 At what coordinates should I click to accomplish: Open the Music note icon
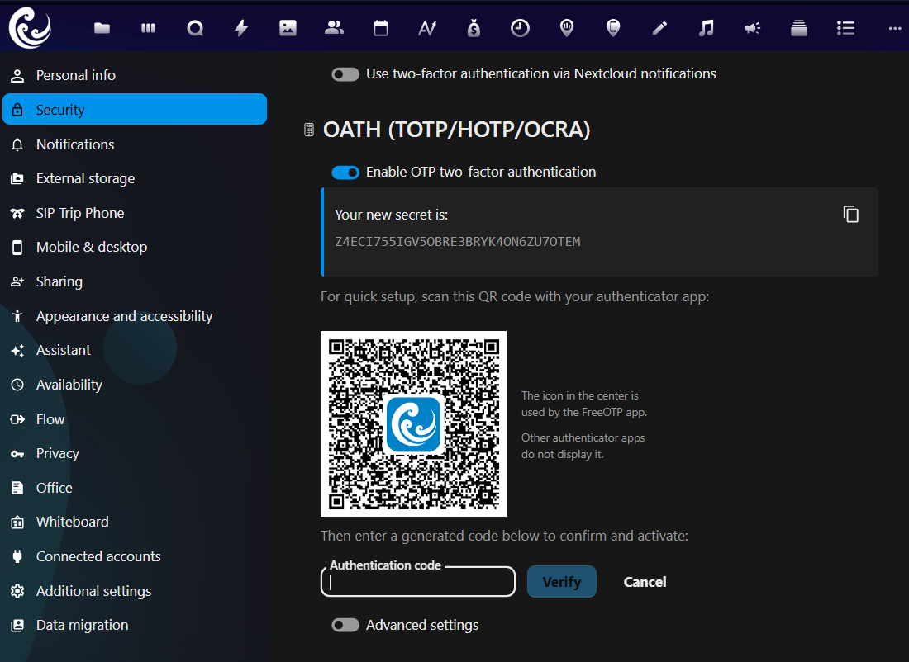(x=706, y=28)
